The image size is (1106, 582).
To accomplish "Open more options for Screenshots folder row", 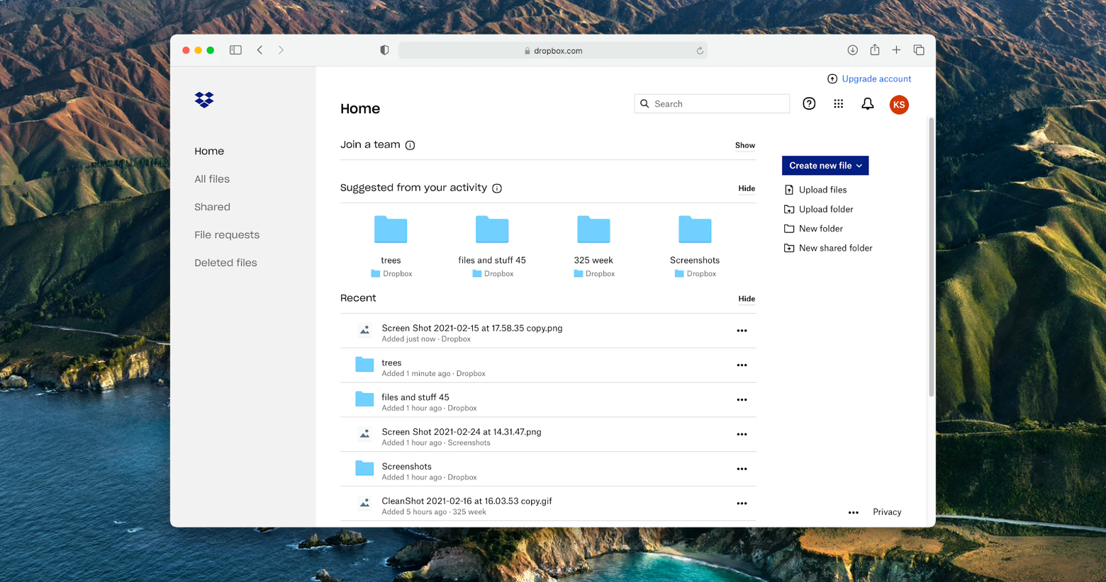I will coord(742,469).
